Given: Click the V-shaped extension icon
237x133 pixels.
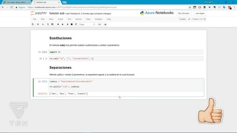Looking at the screenshot, I should 210,7.
